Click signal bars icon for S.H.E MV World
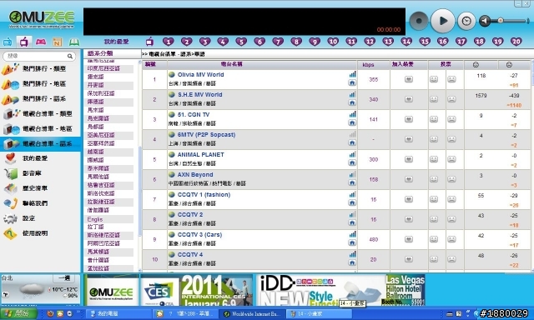This screenshot has height=320, width=534. 352,94
